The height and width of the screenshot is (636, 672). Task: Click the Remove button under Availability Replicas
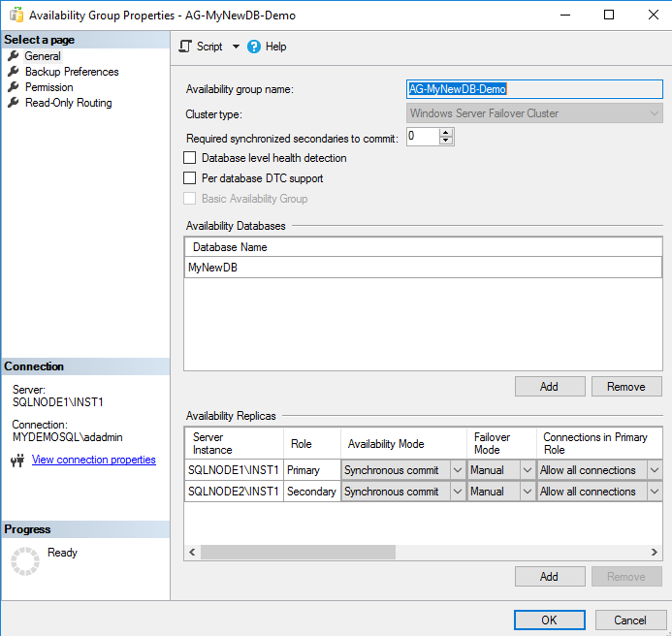pyautogui.click(x=626, y=577)
